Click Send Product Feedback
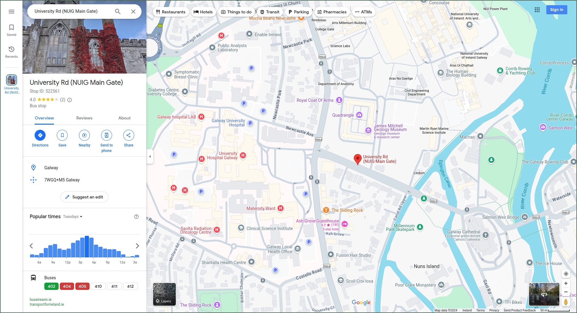The image size is (577, 313). point(520,310)
